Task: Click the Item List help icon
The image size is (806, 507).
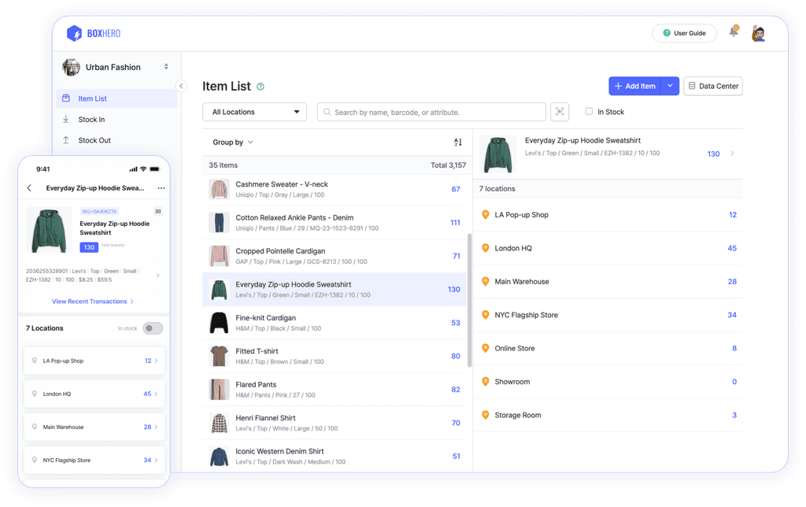Action: pyautogui.click(x=261, y=87)
